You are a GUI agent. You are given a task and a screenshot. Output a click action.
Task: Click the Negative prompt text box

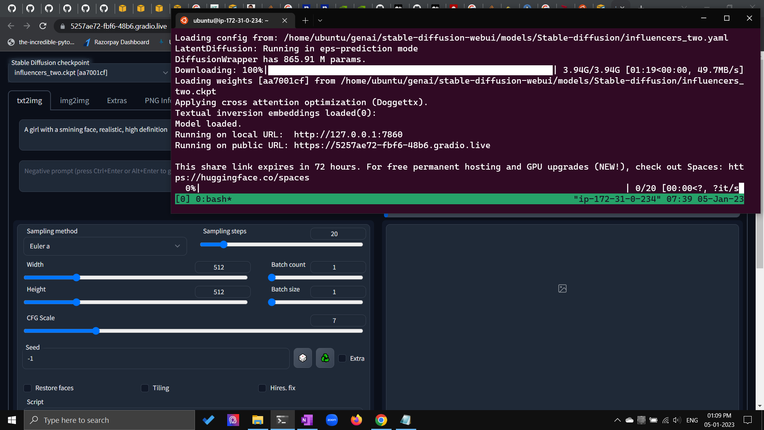pyautogui.click(x=95, y=176)
